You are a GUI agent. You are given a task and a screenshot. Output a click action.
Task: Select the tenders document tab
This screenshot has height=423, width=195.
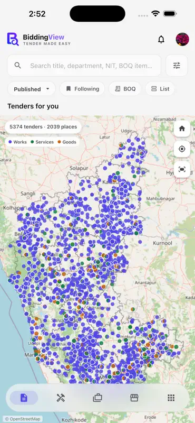(x=24, y=398)
